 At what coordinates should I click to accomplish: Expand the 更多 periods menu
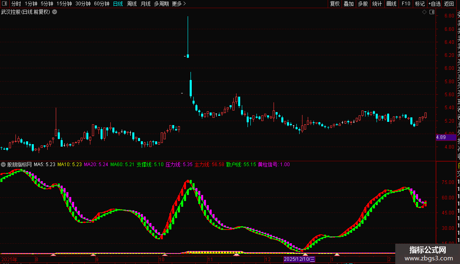[x=179, y=4]
